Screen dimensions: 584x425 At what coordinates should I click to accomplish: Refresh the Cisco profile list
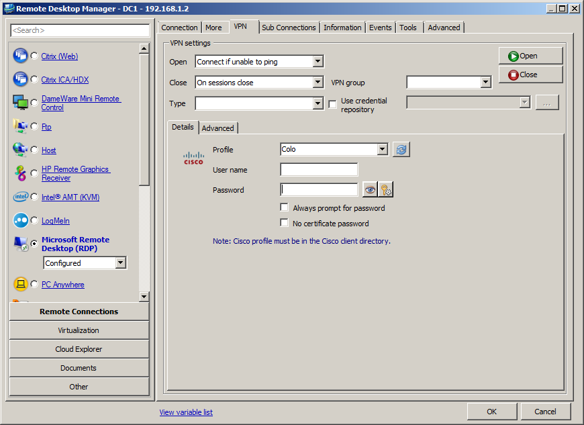[401, 149]
